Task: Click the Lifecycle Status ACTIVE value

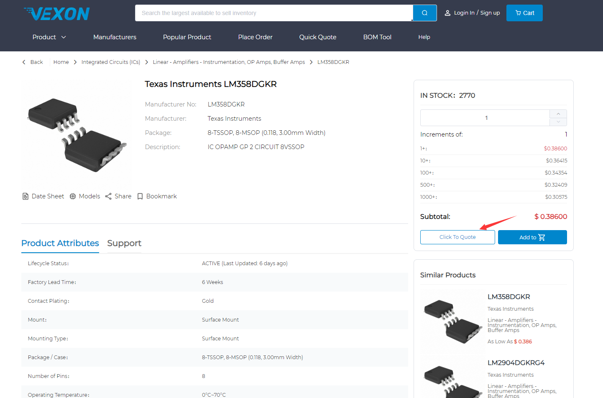Action: (x=245, y=264)
